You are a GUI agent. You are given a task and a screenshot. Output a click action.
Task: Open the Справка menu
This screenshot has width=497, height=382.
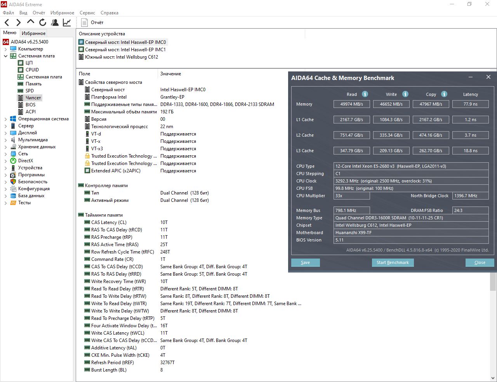pos(109,13)
